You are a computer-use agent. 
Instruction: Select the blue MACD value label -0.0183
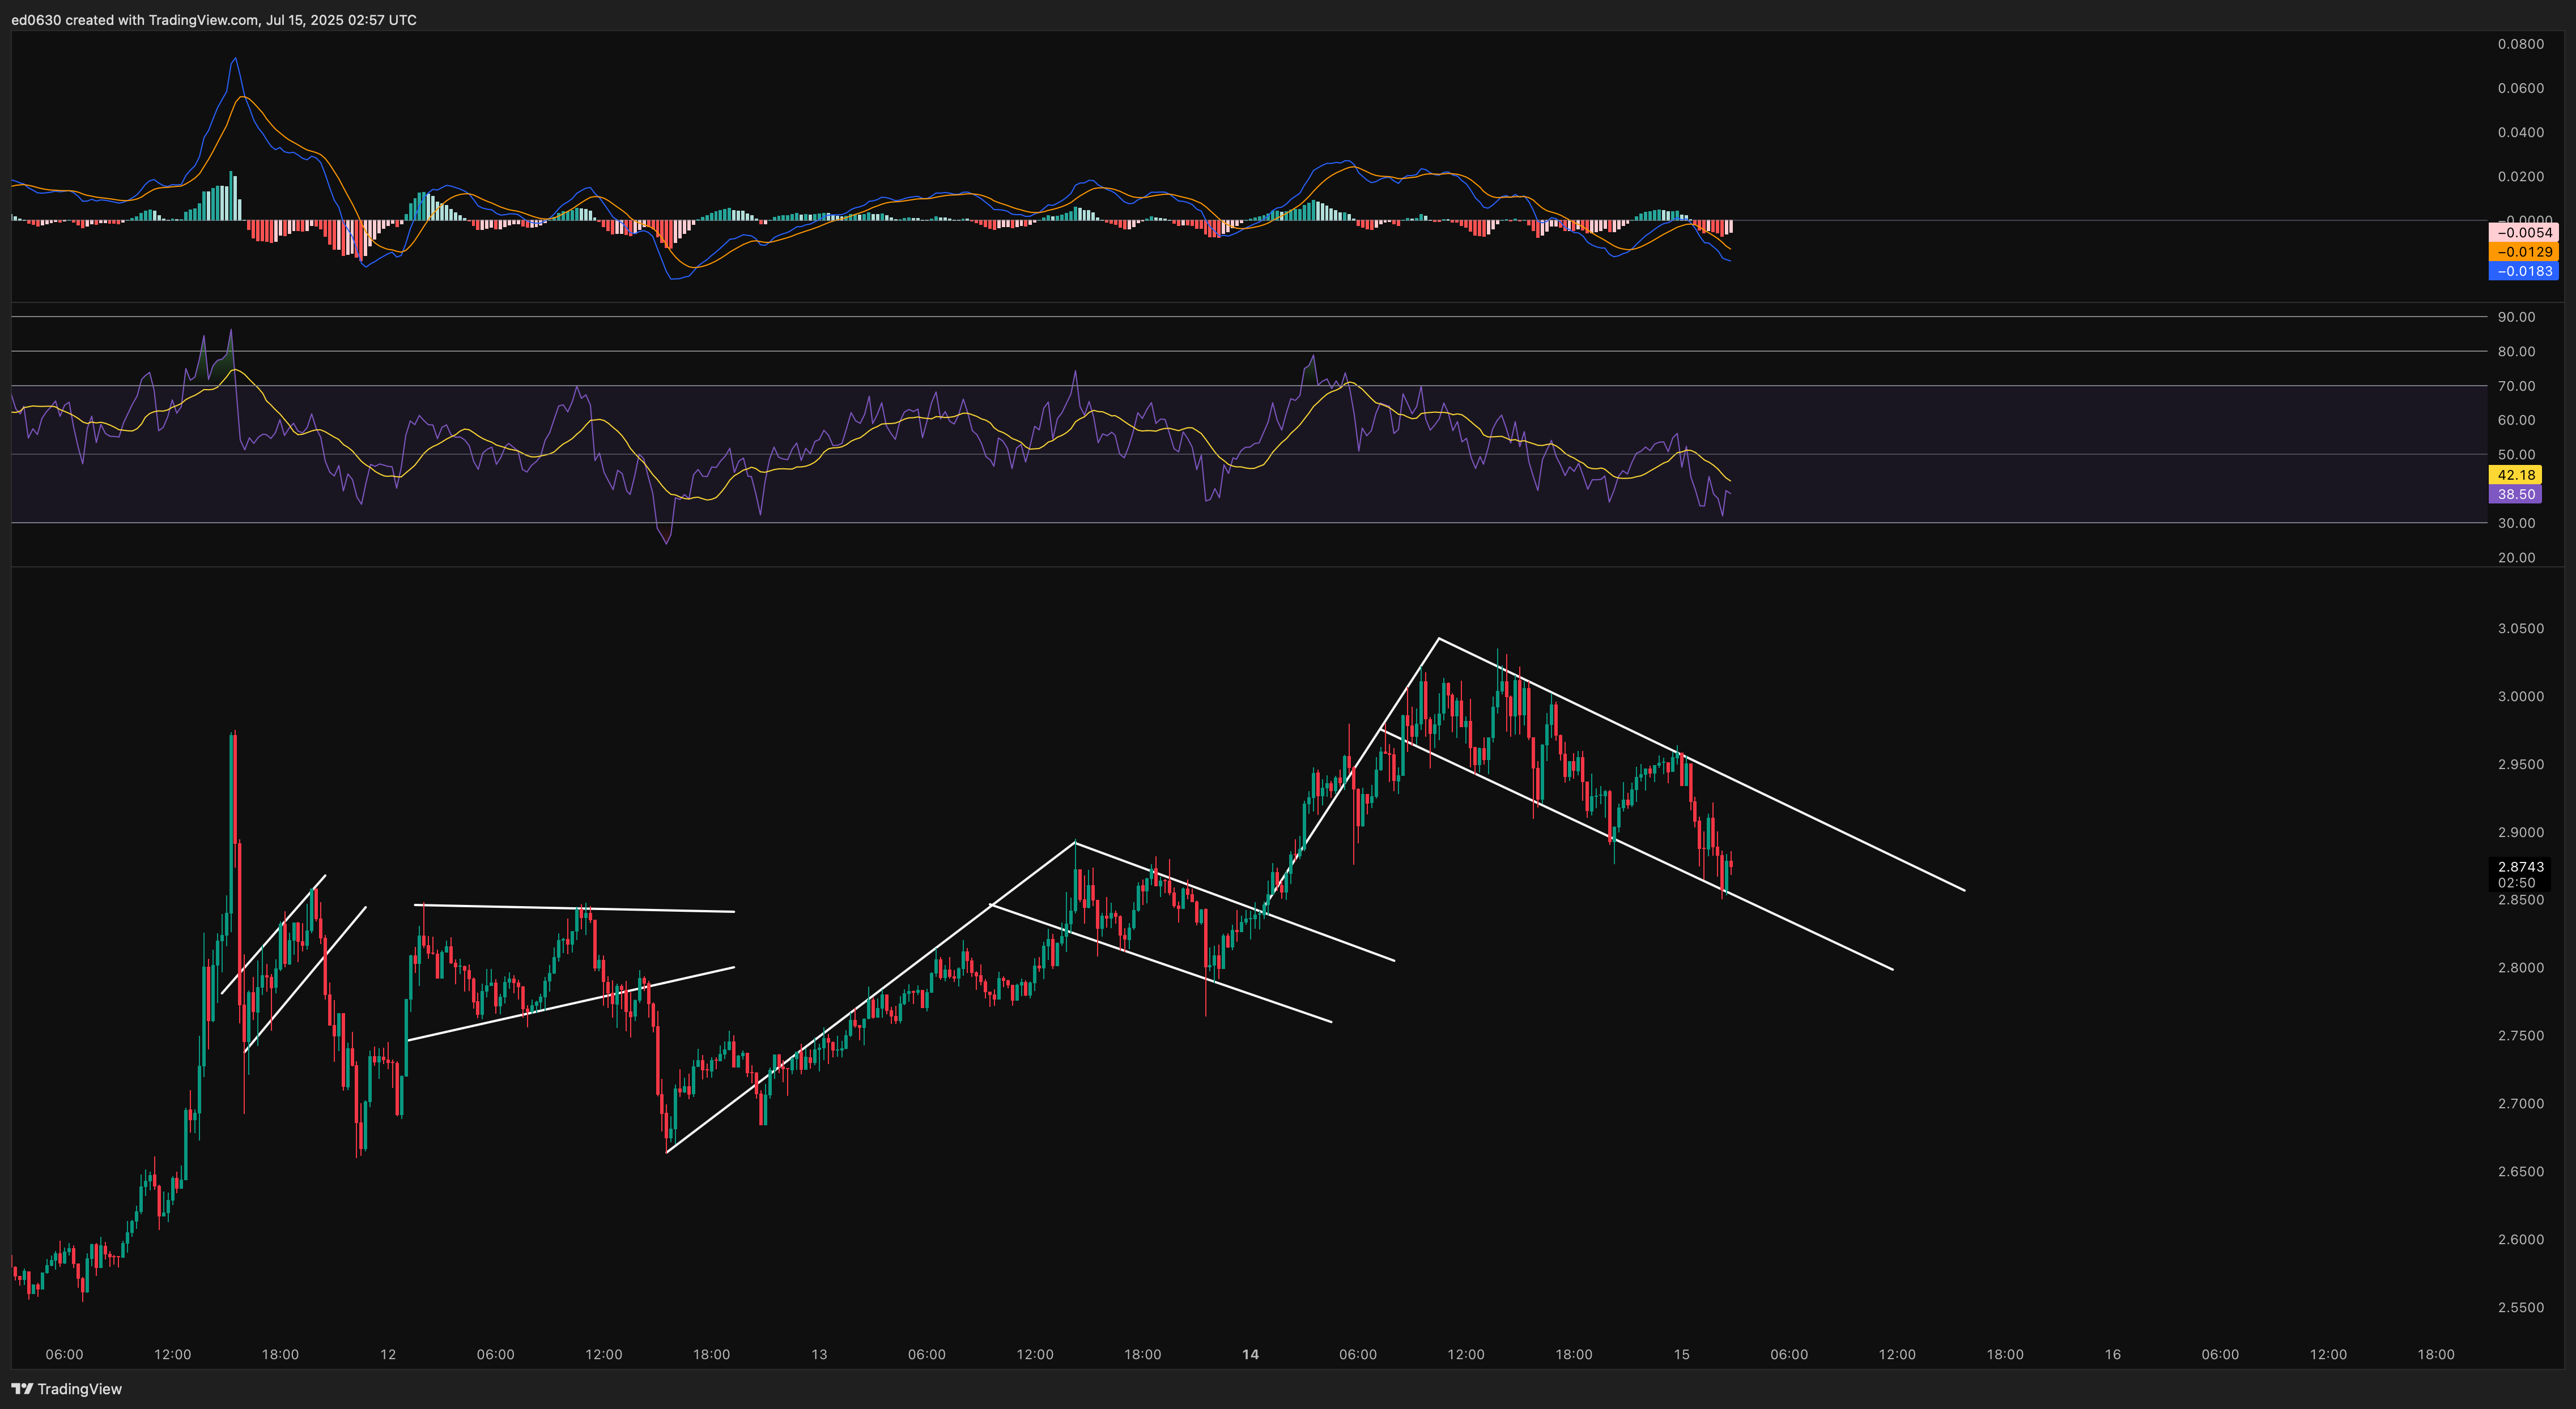2523,271
